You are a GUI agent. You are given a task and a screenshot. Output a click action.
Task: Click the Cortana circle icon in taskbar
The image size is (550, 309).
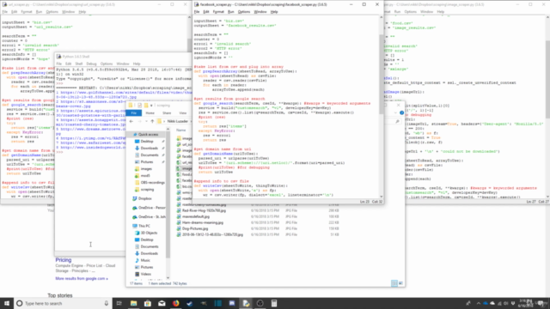(x=20, y=303)
